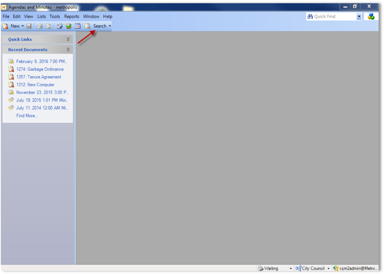This screenshot has height=274, width=384.
Task: Click the Recent Documents panel header
Action: tap(38, 50)
